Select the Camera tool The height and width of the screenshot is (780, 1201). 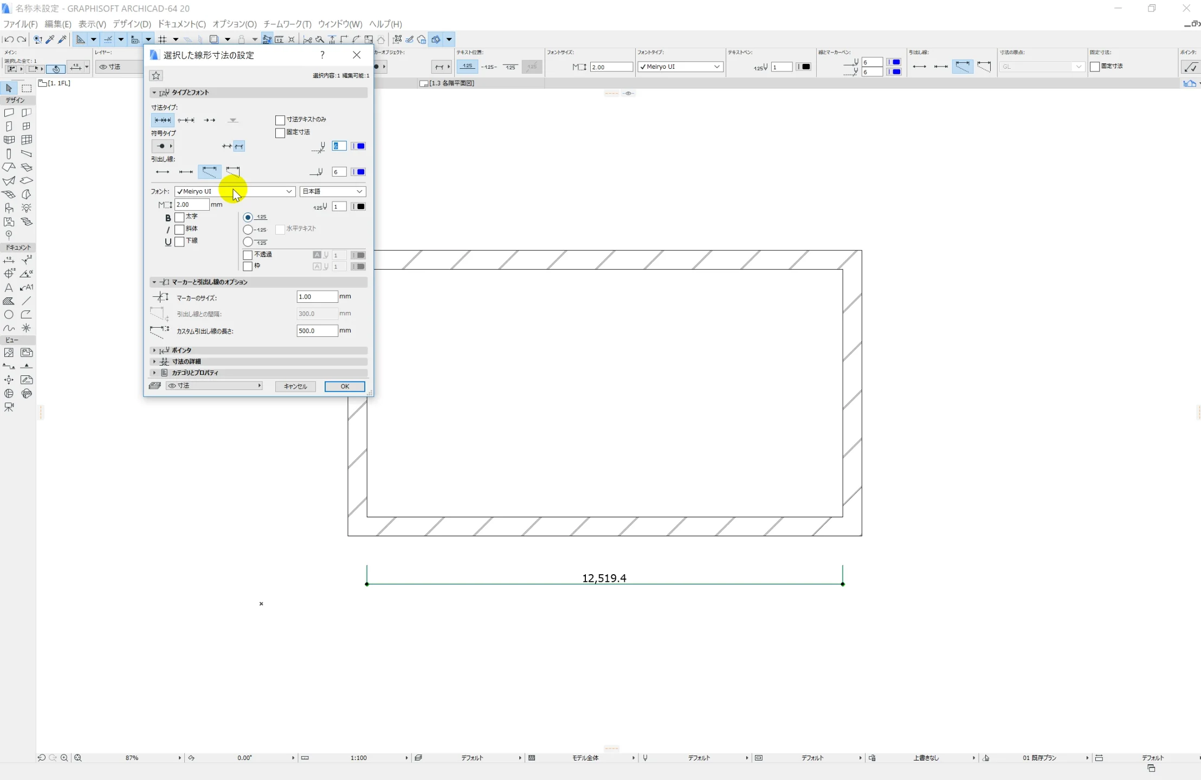pos(9,407)
